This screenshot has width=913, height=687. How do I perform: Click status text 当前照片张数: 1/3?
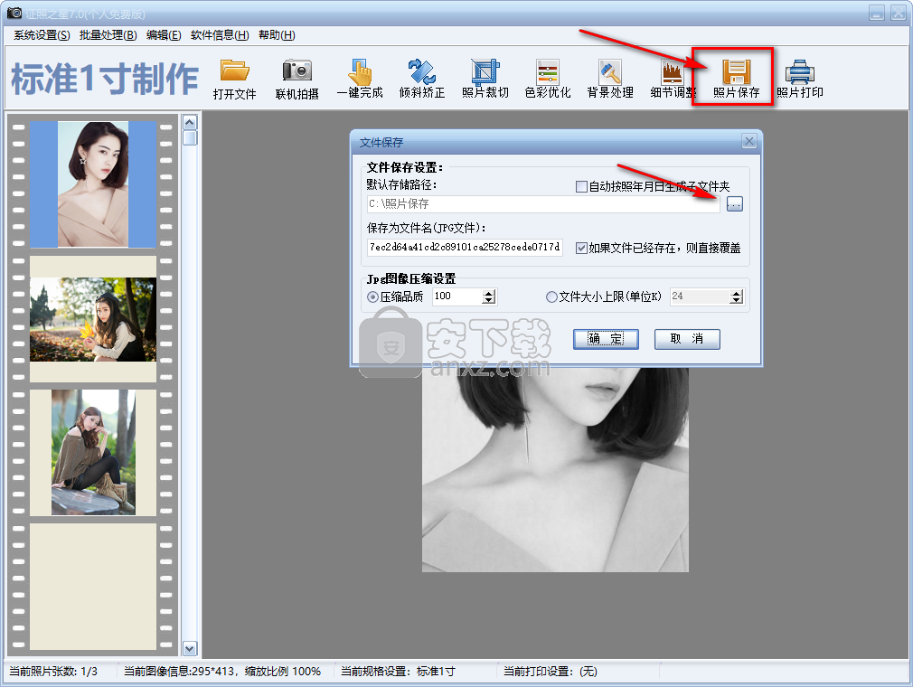tap(53, 672)
